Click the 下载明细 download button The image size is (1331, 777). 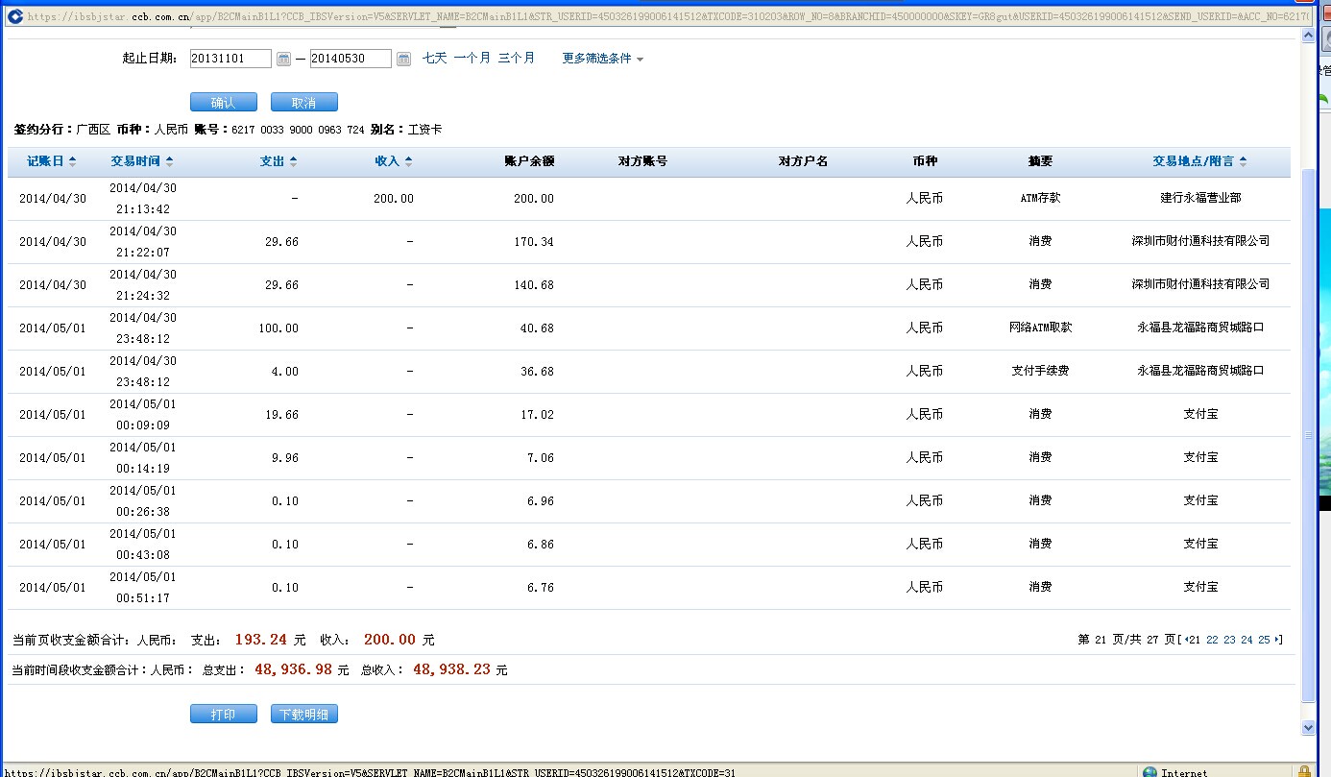point(304,715)
